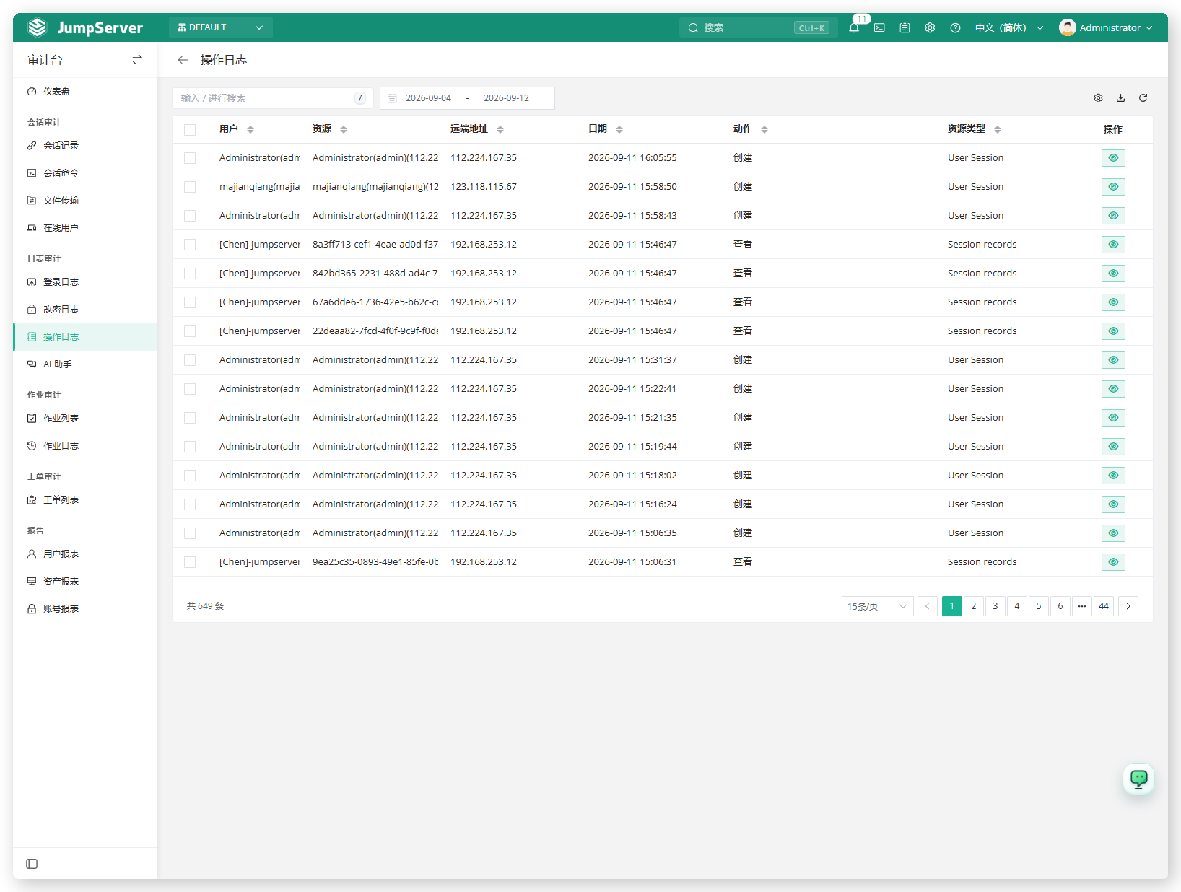Open the notifications bell
Screen dimensions: 1181x892
pyautogui.click(x=854, y=27)
